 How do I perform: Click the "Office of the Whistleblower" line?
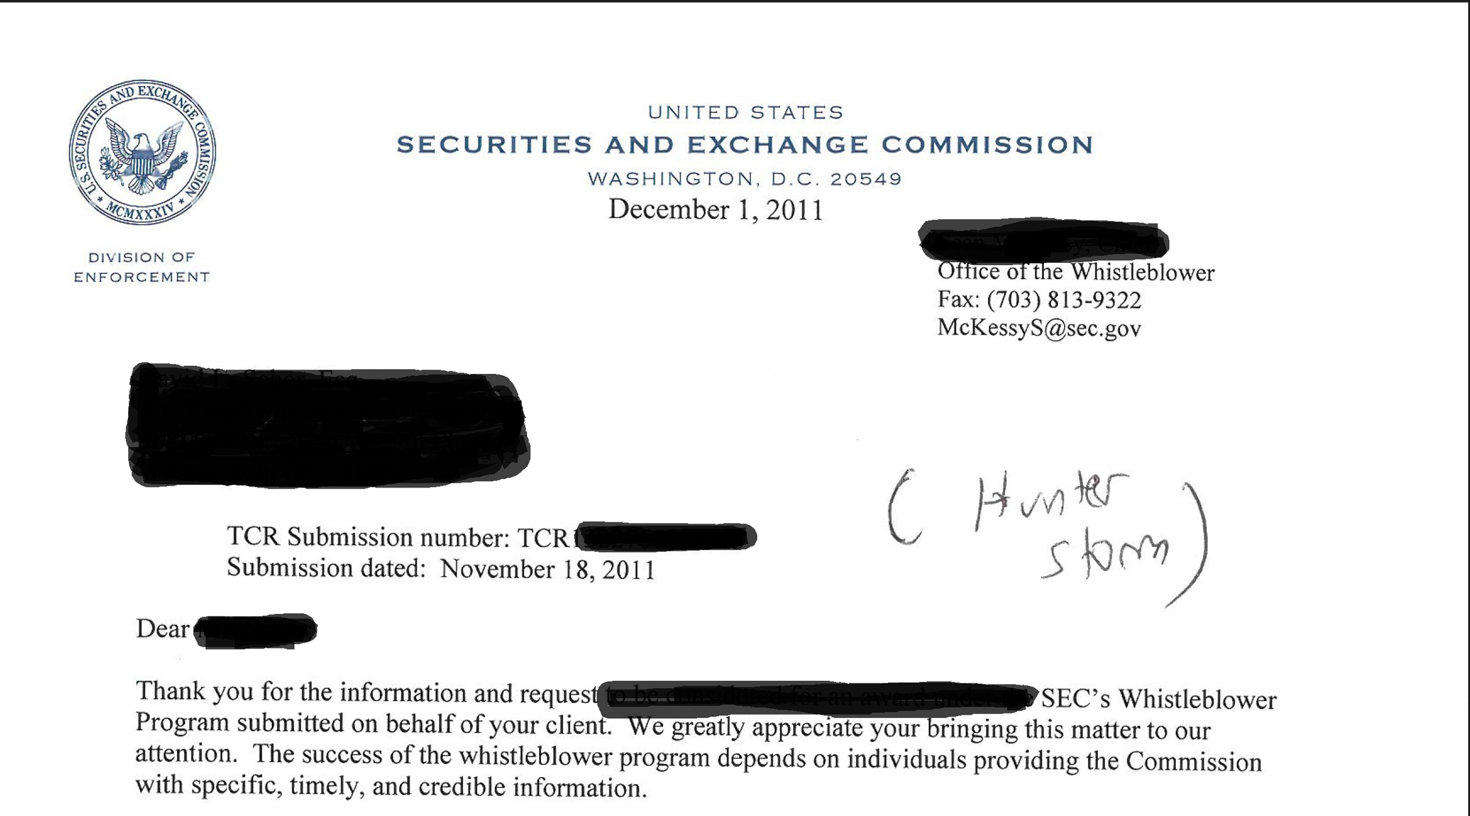[1076, 272]
